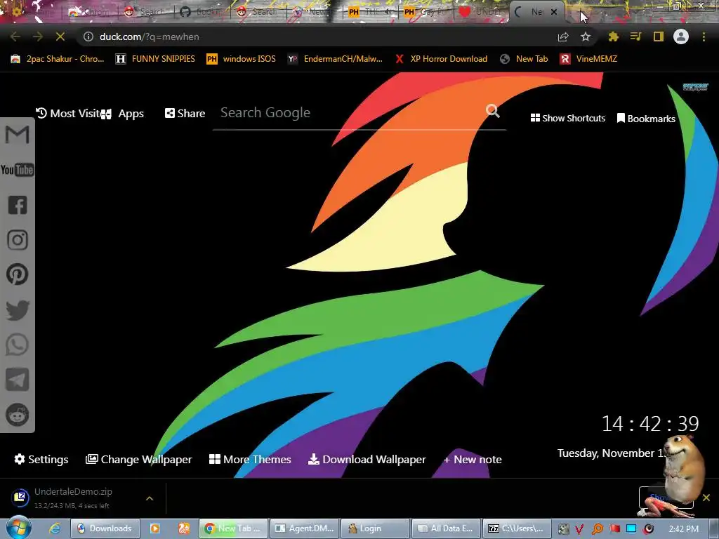The height and width of the screenshot is (539, 719).
Task: Click Download Wallpaper
Action: [367, 459]
